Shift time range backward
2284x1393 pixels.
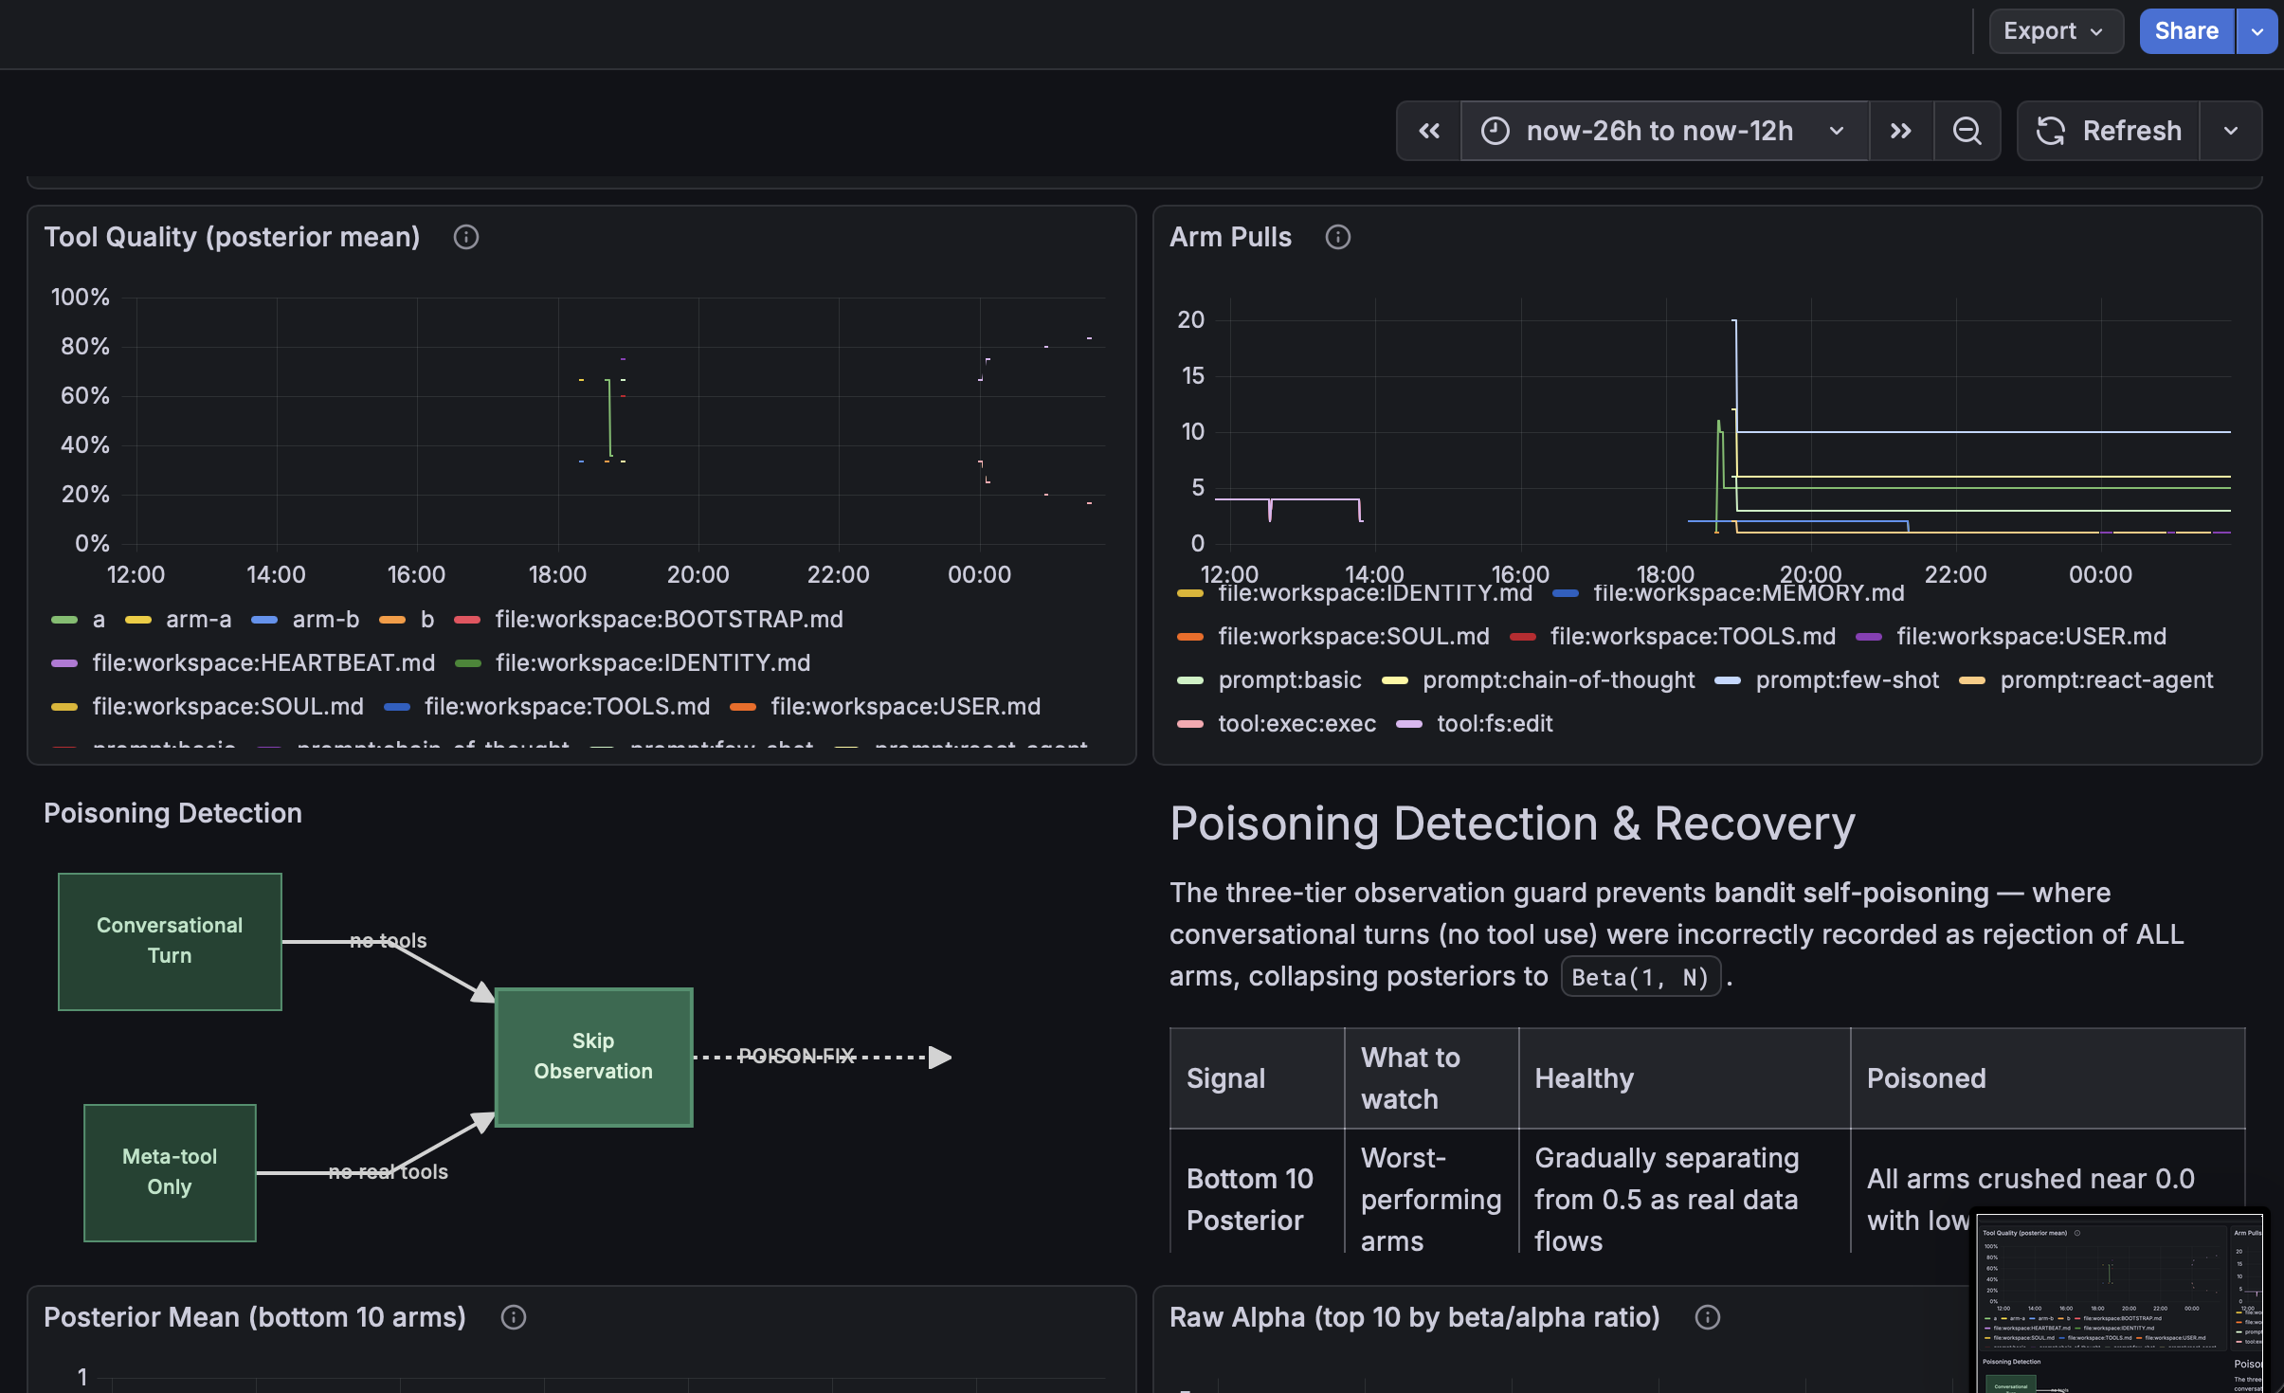(1429, 131)
